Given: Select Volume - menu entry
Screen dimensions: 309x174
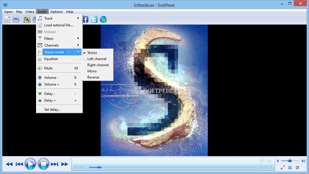Looking at the screenshot, I should tap(59, 78).
